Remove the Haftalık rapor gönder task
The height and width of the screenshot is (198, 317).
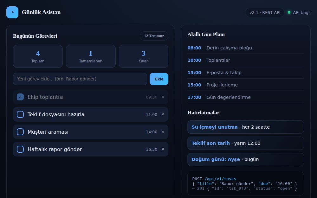[x=163, y=149]
